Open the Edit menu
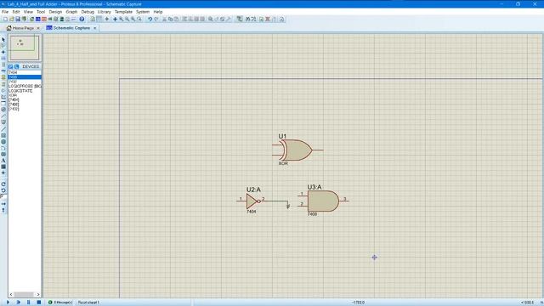This screenshot has height=306, width=544. pyautogui.click(x=16, y=12)
